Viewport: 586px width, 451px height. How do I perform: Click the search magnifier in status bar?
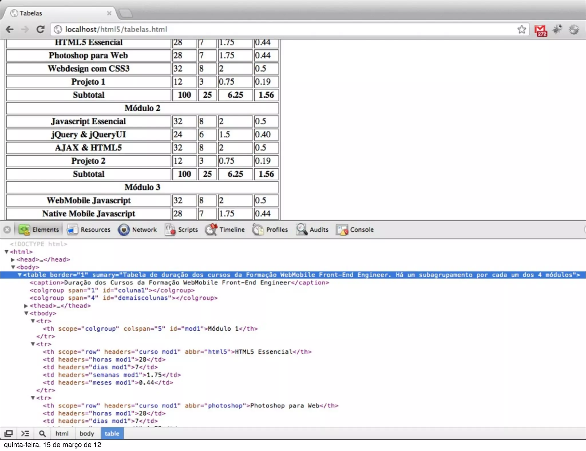pyautogui.click(x=42, y=434)
